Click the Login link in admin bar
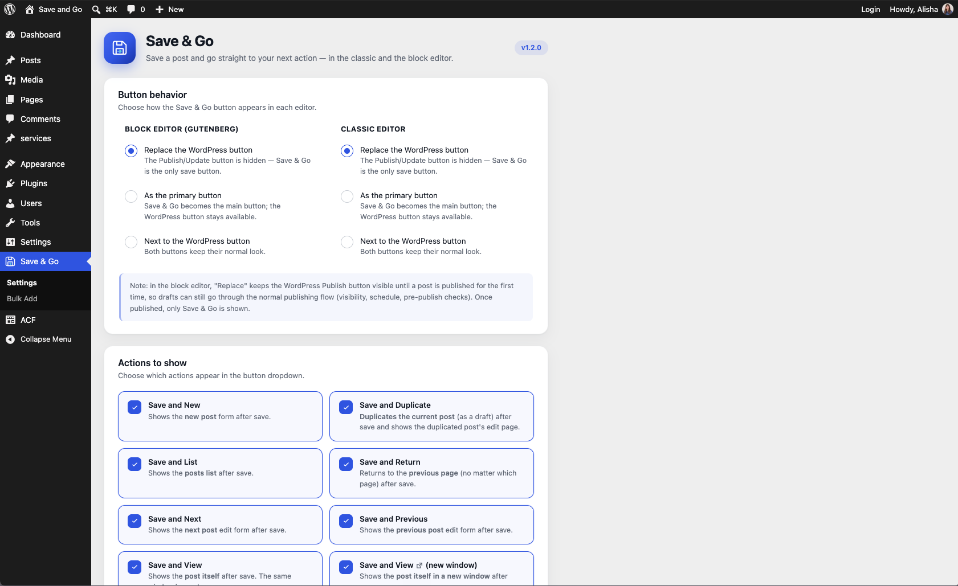The height and width of the screenshot is (586, 958). pos(870,9)
